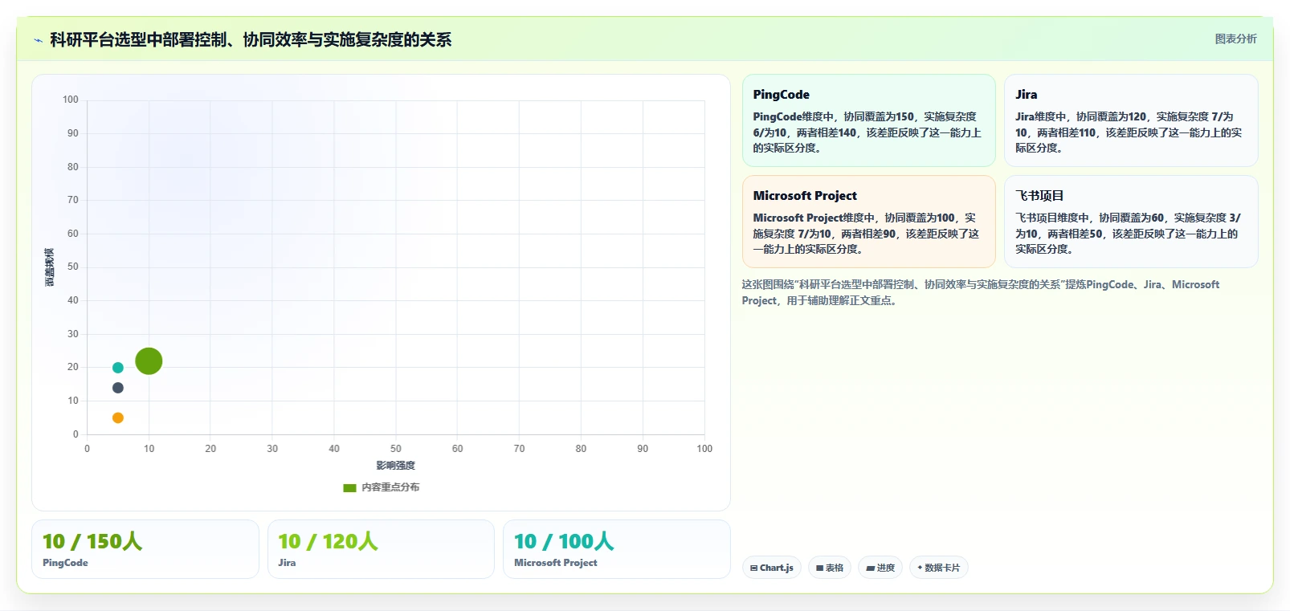
Task: Click the 10 / 100人 Microsoft Project stat card
Action: coord(617,549)
